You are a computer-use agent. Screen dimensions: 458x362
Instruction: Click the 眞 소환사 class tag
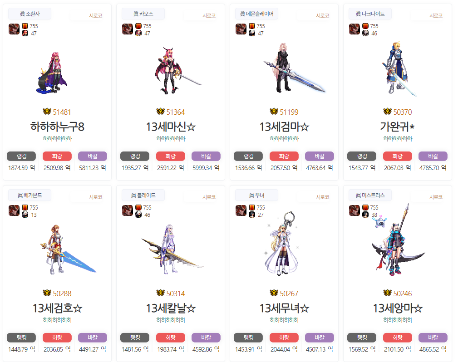30,14
